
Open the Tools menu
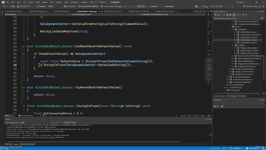pyautogui.click(x=66, y=2)
